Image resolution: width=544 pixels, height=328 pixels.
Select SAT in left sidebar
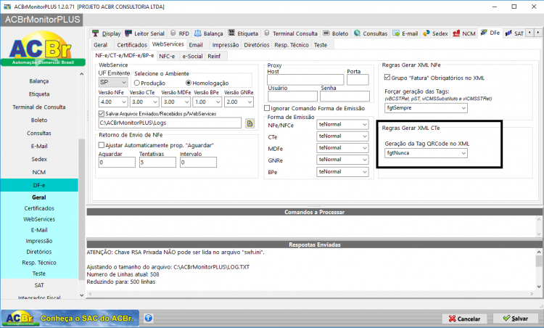tap(39, 285)
